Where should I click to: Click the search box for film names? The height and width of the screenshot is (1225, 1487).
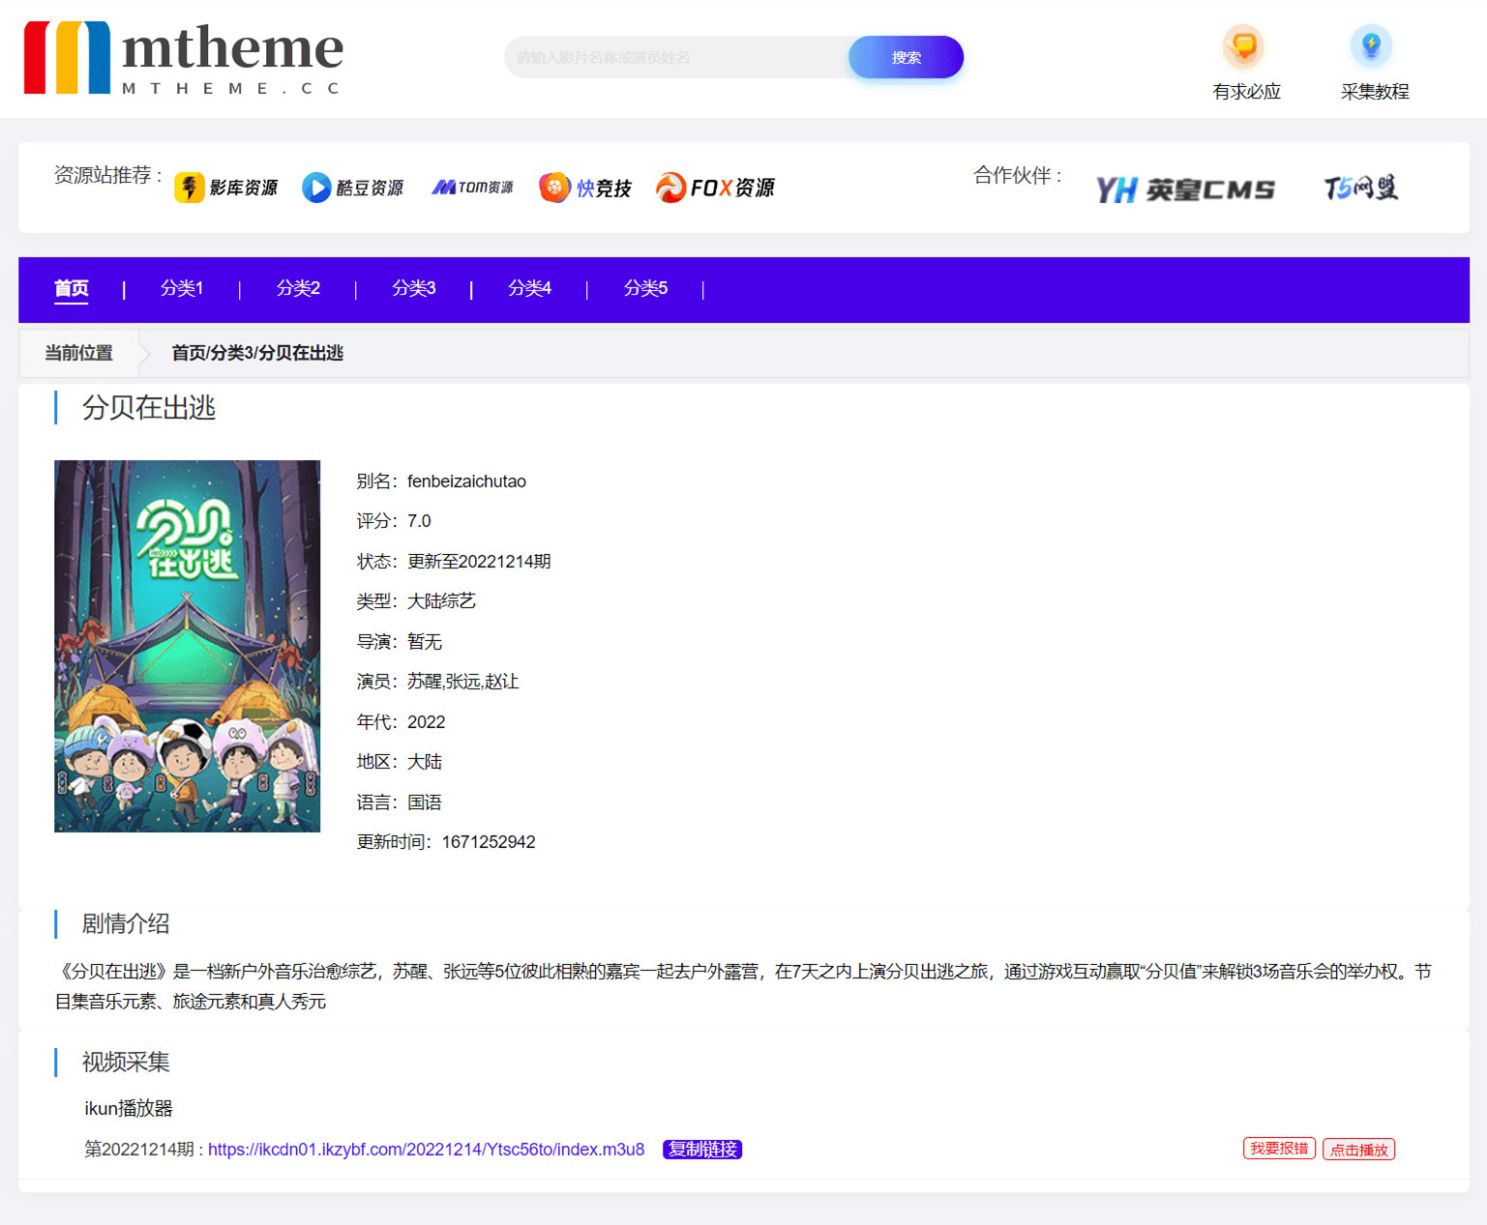[676, 57]
